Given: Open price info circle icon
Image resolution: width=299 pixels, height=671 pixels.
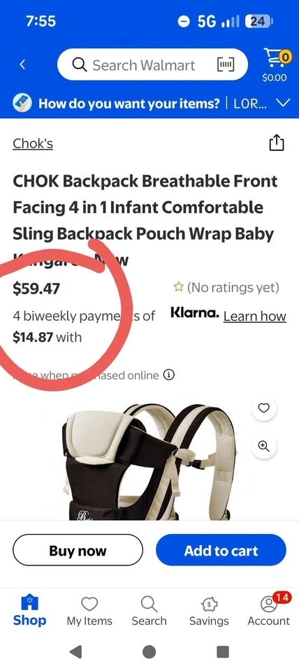Looking at the screenshot, I should click(x=169, y=375).
